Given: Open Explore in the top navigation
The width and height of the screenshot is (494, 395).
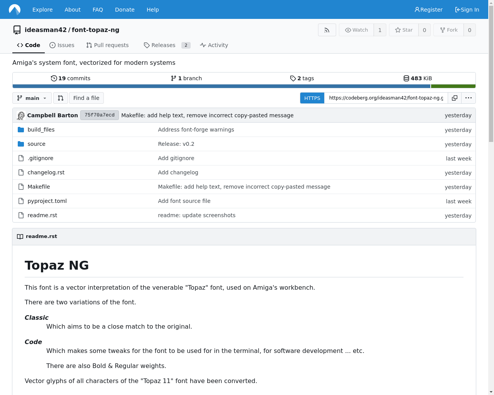Looking at the screenshot, I should 42,10.
